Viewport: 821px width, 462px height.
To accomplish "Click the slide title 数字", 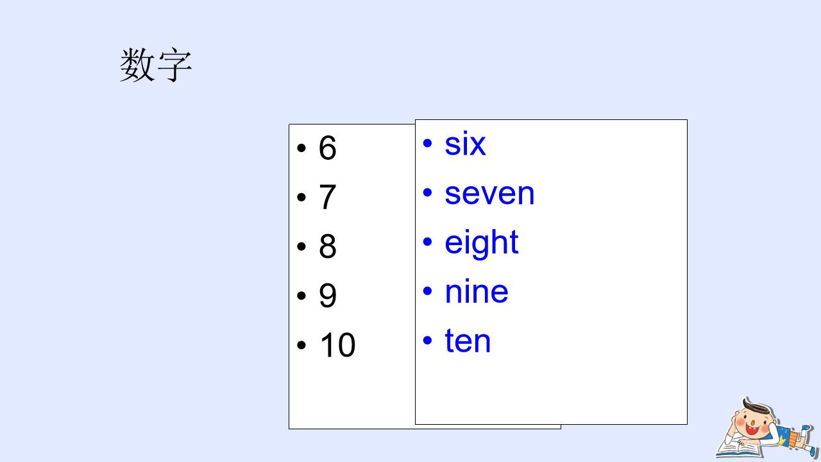I will 156,65.
